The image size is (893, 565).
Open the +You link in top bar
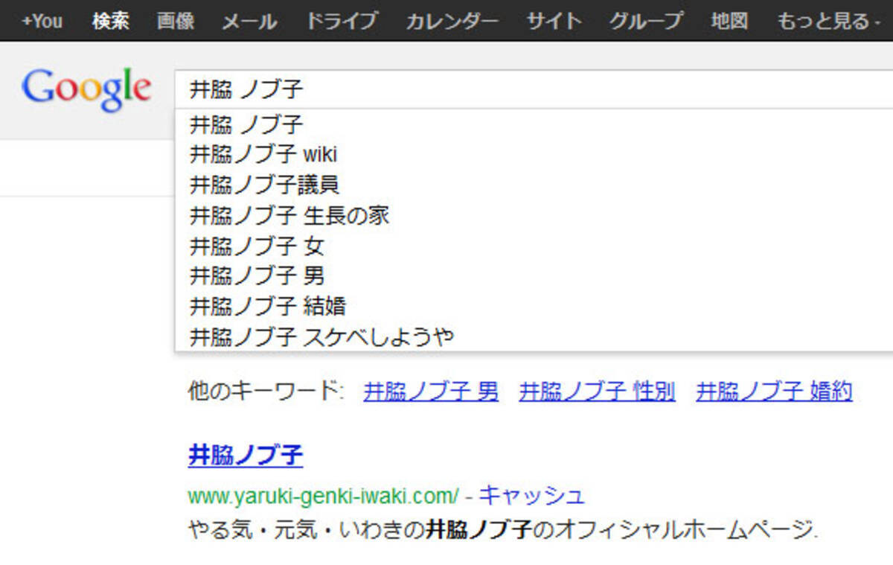[42, 20]
